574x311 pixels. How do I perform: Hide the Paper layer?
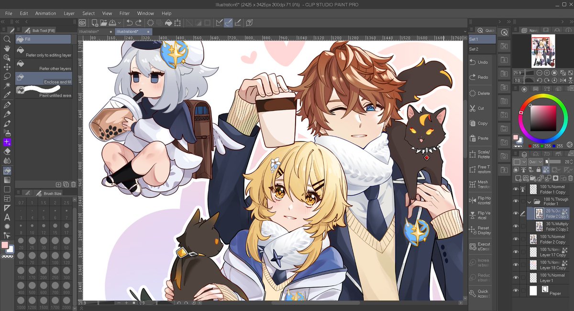tap(516, 290)
